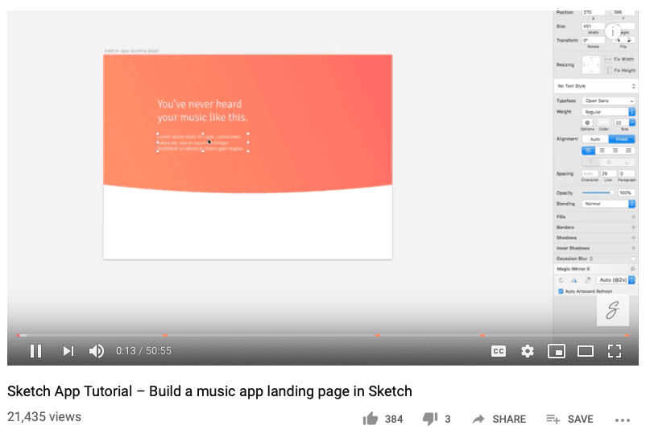
Task: Enable the Gaussian Blur checkbox
Action: point(633,258)
